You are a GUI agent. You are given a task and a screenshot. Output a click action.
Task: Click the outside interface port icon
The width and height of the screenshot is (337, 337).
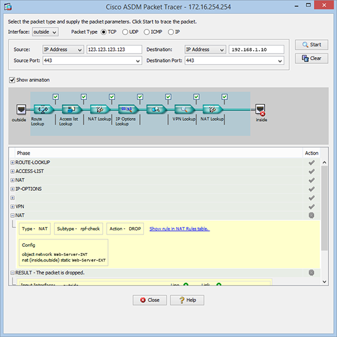click(x=21, y=109)
